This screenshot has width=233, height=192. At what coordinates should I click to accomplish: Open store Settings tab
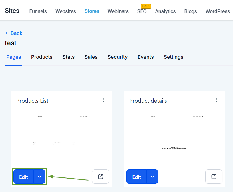(173, 57)
